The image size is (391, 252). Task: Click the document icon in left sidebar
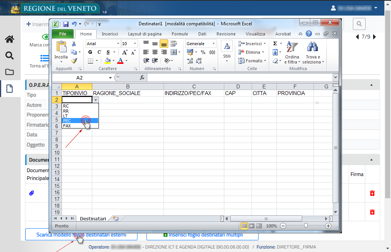pyautogui.click(x=9, y=88)
